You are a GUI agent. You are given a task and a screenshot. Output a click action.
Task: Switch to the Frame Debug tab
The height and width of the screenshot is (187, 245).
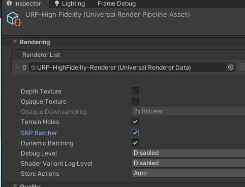[116, 4]
